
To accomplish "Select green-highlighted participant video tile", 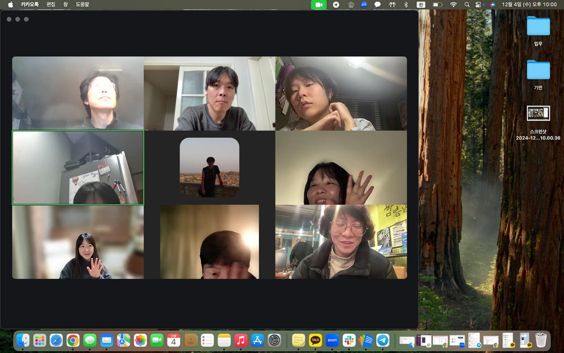I will click(78, 168).
